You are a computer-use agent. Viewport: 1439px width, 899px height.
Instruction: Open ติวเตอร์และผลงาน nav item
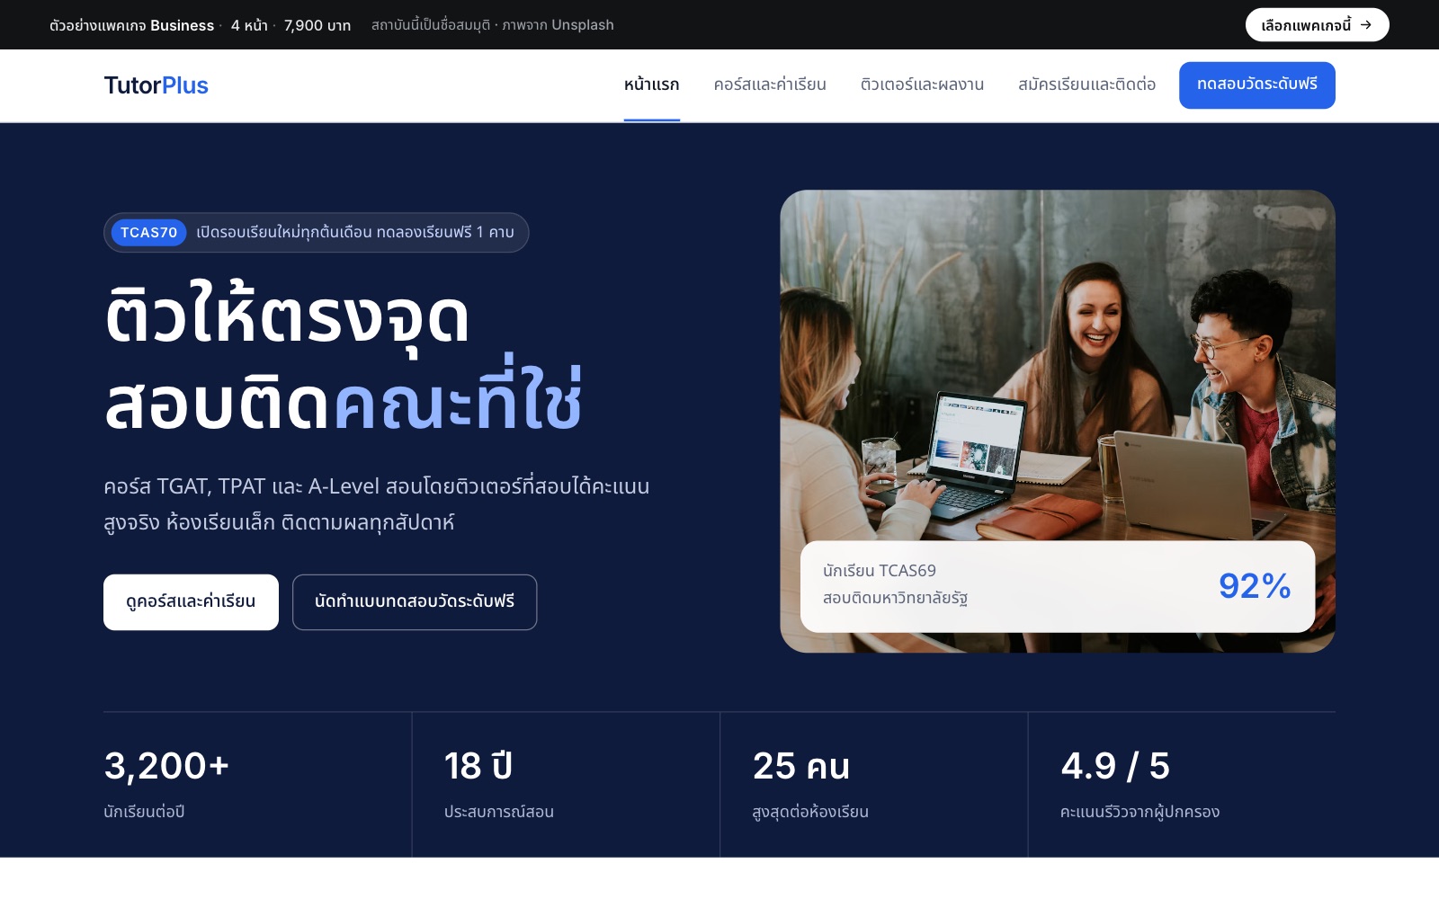pyautogui.click(x=922, y=85)
